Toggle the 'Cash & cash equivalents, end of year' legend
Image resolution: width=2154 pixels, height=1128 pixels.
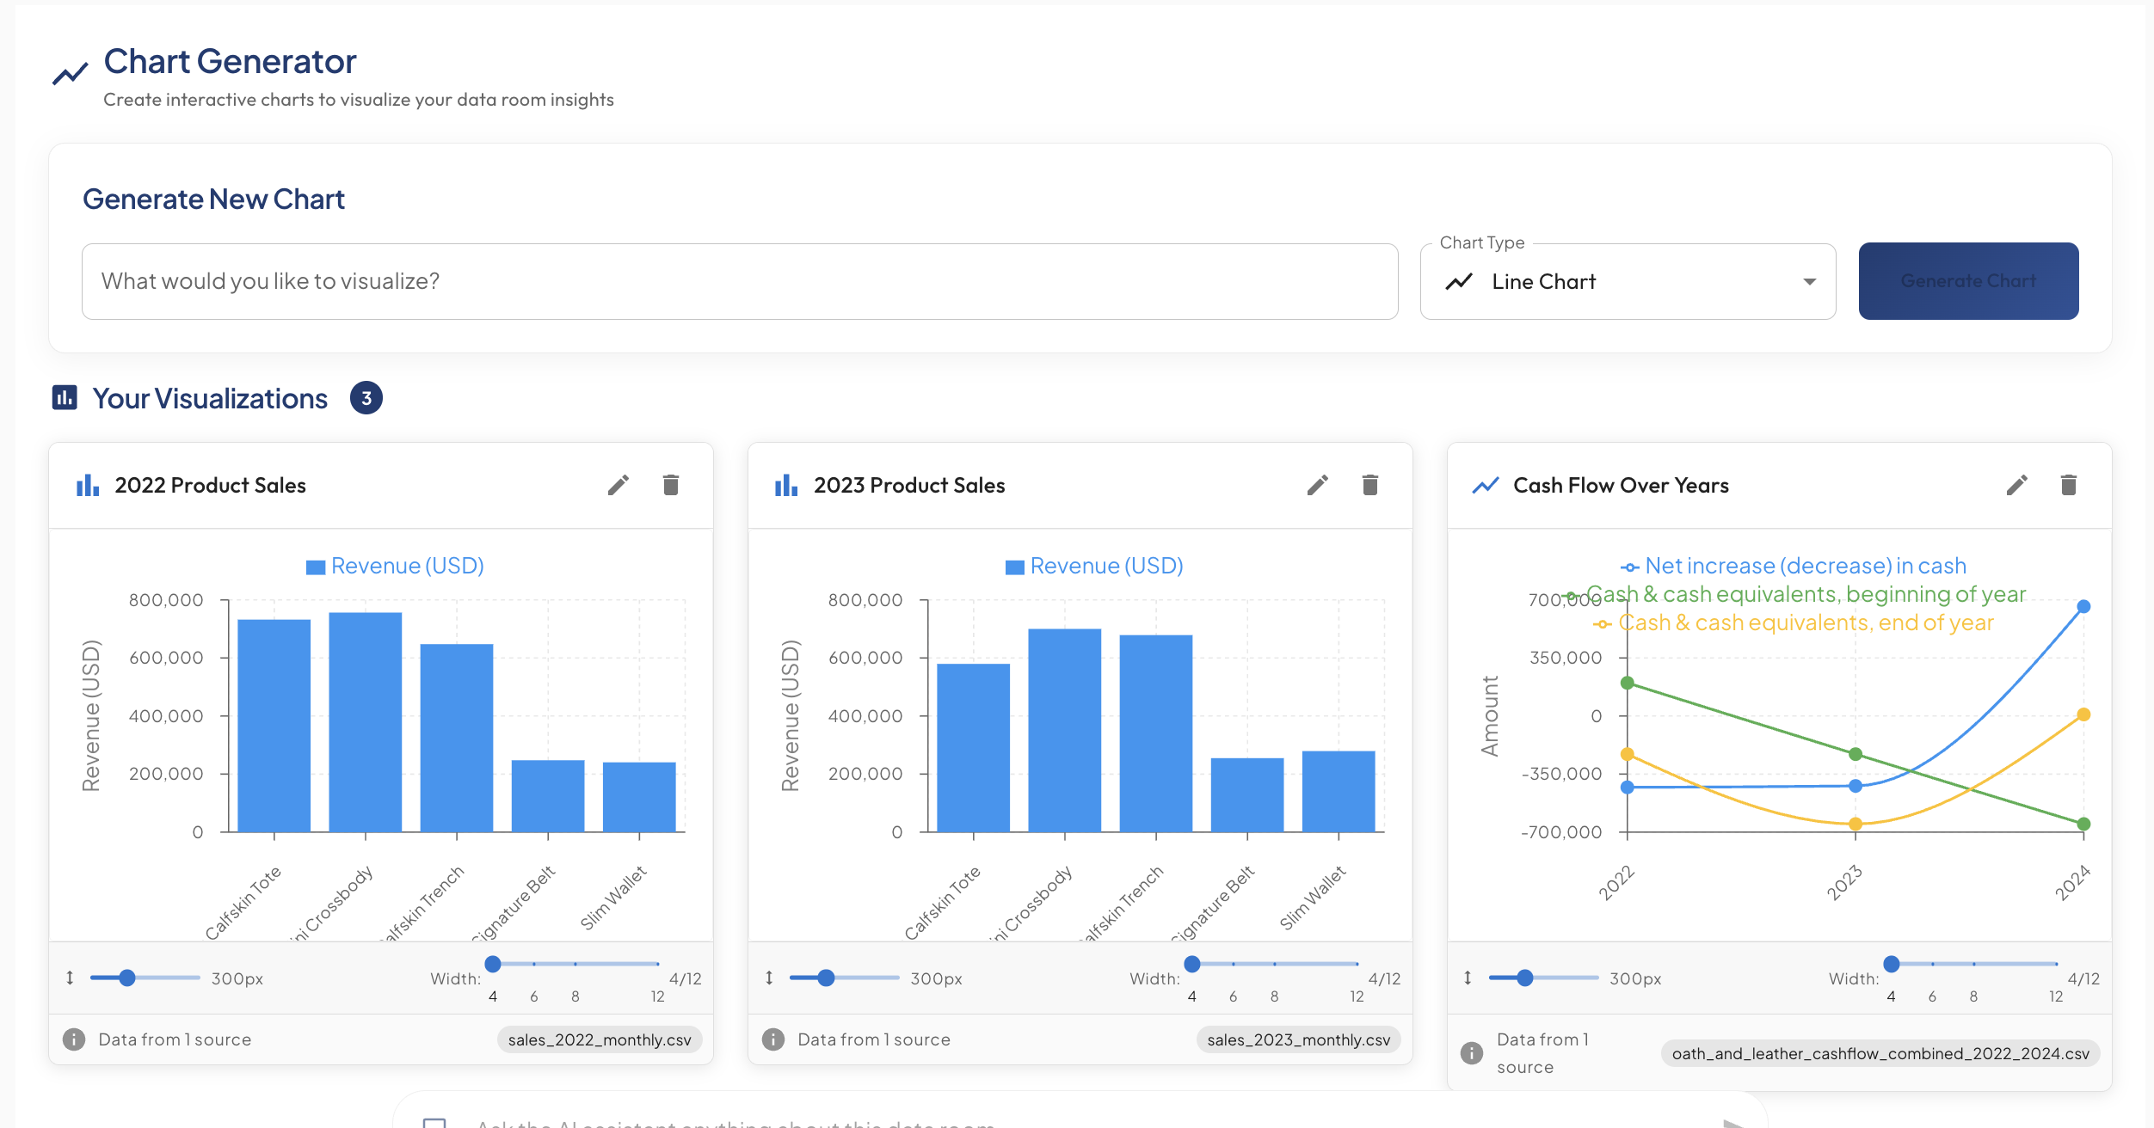1794,622
